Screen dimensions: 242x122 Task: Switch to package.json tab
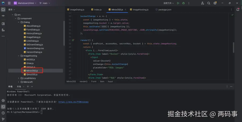(163, 10)
